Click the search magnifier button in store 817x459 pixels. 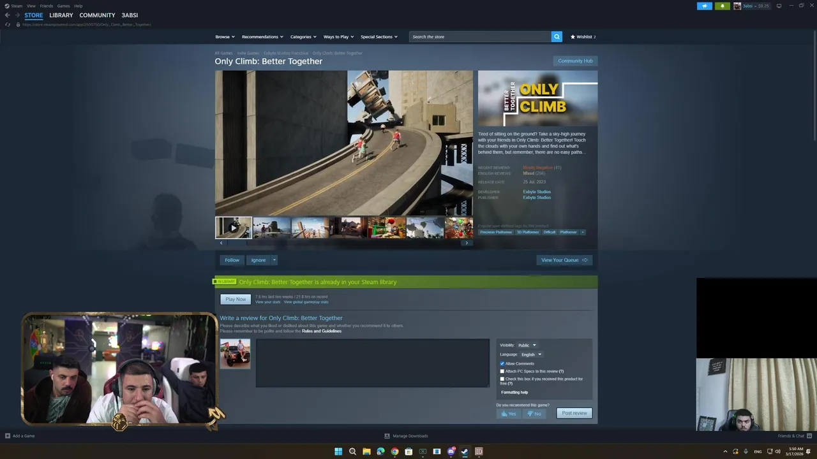557,36
